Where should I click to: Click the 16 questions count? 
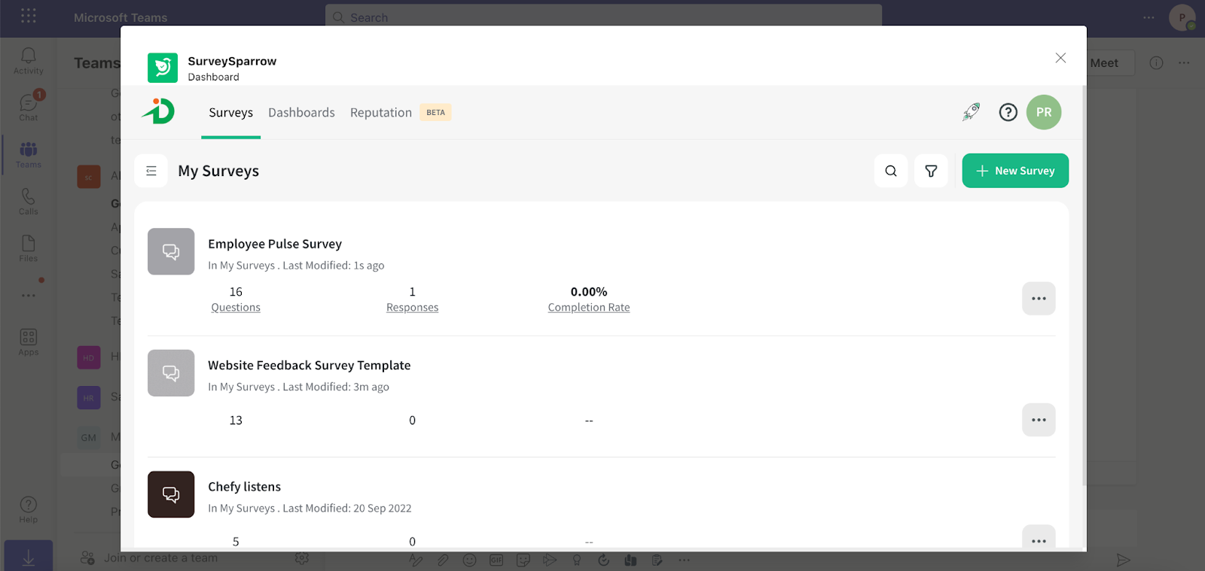click(236, 292)
